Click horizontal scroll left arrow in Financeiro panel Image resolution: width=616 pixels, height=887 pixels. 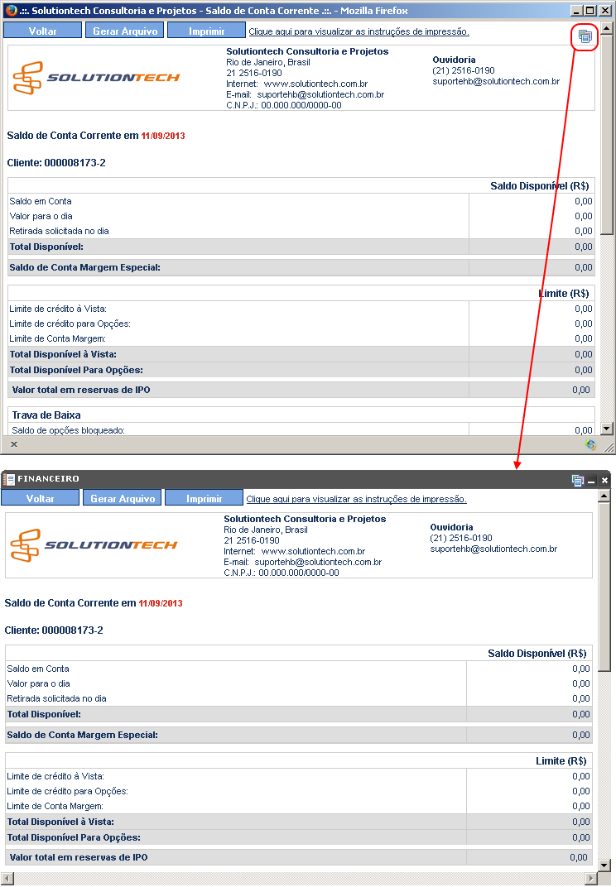pyautogui.click(x=7, y=879)
